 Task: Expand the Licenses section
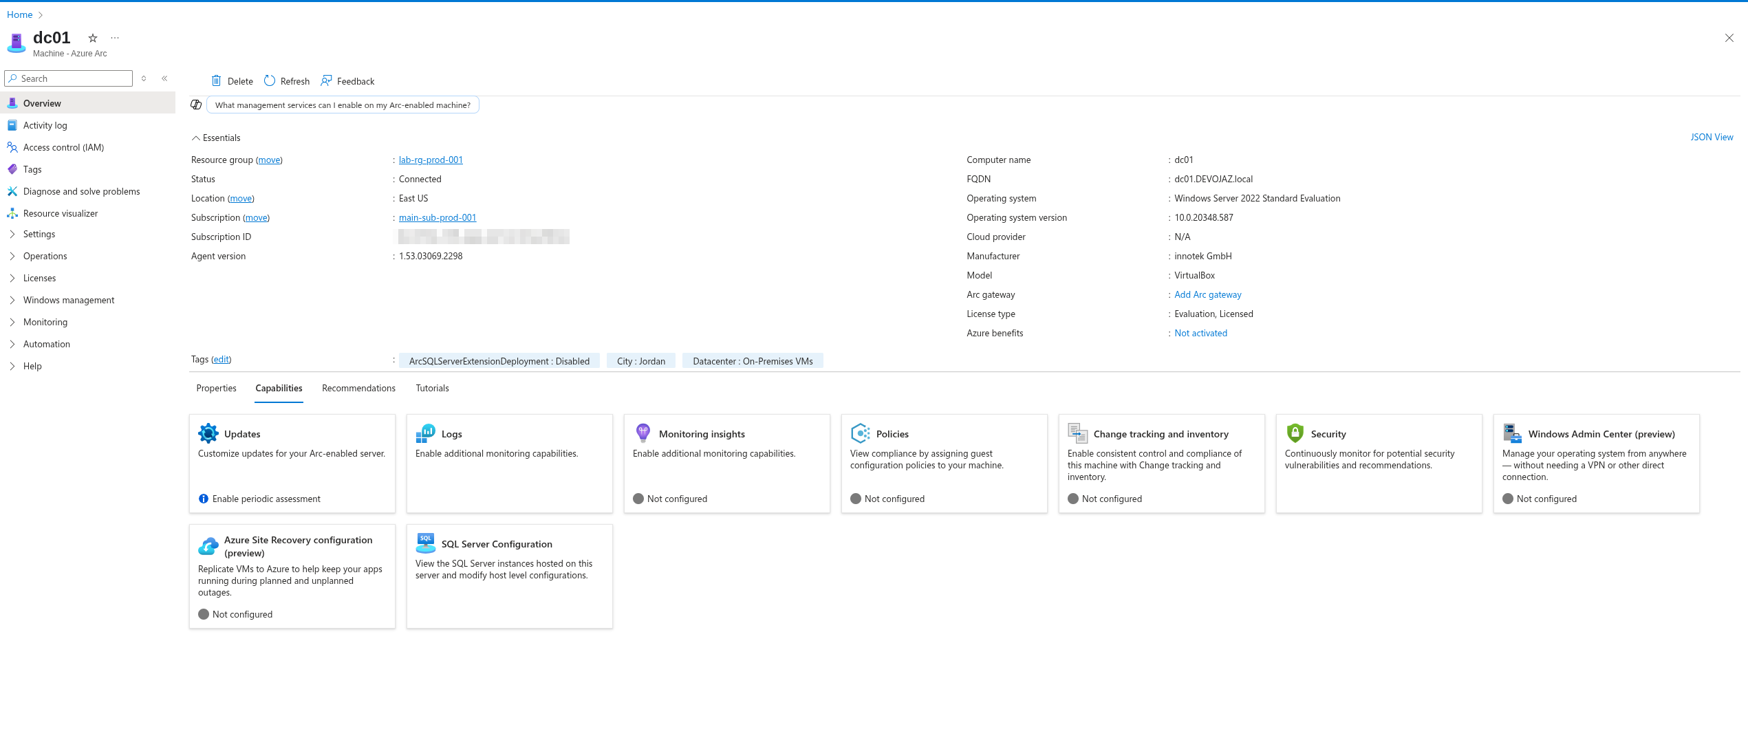12,278
